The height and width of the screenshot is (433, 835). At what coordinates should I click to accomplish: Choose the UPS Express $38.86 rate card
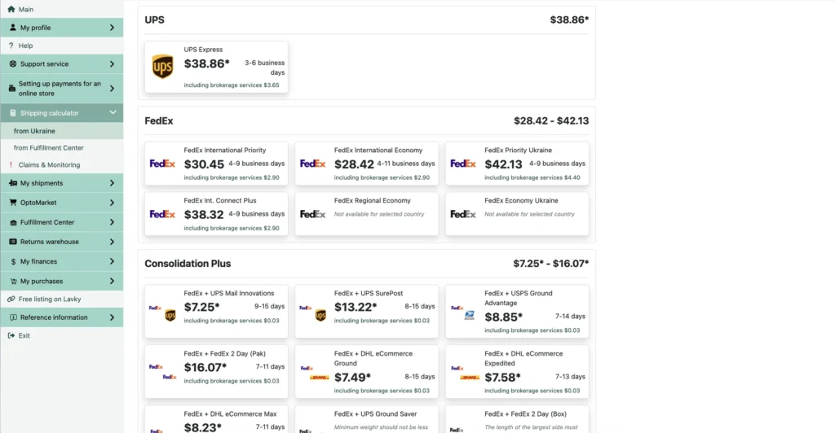point(216,67)
